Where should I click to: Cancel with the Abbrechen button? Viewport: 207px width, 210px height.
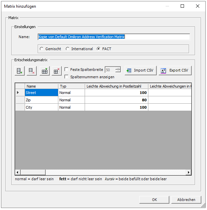pyautogui.click(x=186, y=200)
